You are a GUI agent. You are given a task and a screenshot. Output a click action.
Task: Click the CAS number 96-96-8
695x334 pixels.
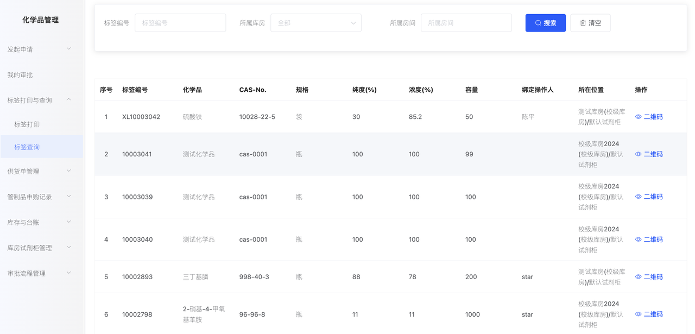coord(252,314)
